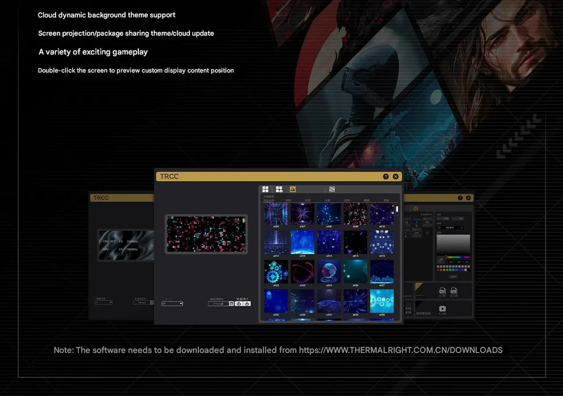This screenshot has height=396, width=563.
Task: Click the sliders icon in right TRCC window
Action: tap(416, 208)
